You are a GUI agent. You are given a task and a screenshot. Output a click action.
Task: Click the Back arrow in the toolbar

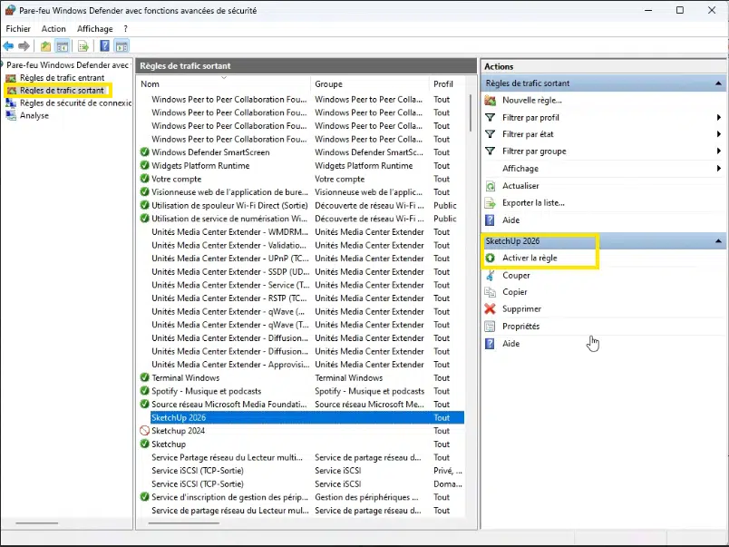pyautogui.click(x=9, y=46)
